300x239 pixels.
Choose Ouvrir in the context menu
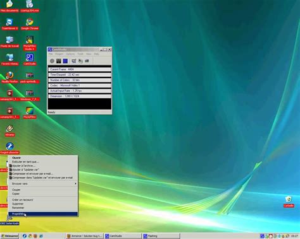(43, 158)
